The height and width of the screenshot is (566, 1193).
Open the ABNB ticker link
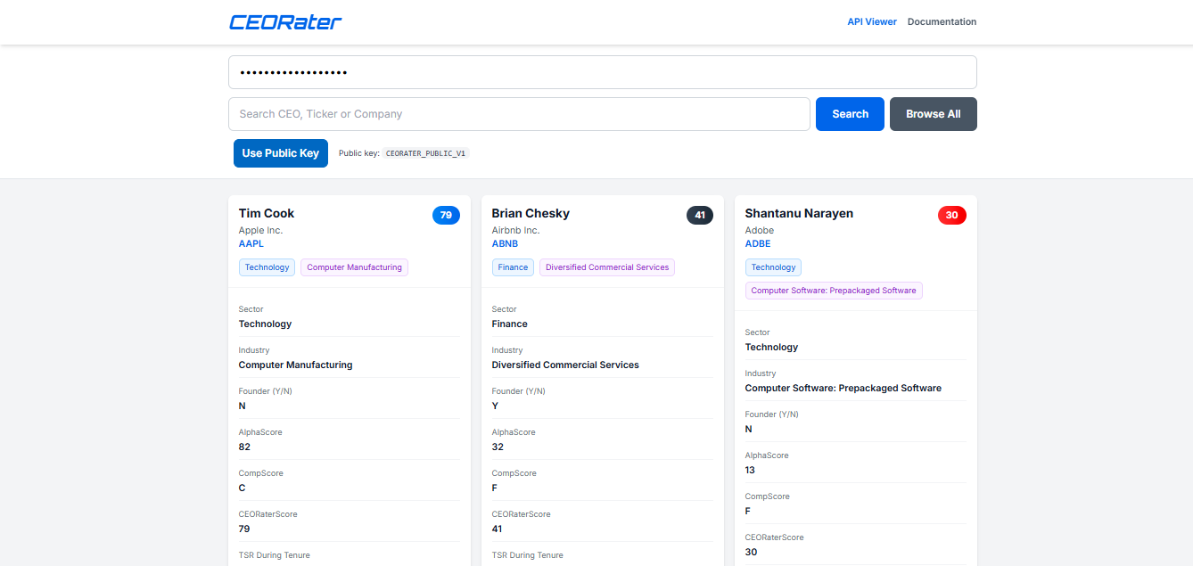click(505, 243)
